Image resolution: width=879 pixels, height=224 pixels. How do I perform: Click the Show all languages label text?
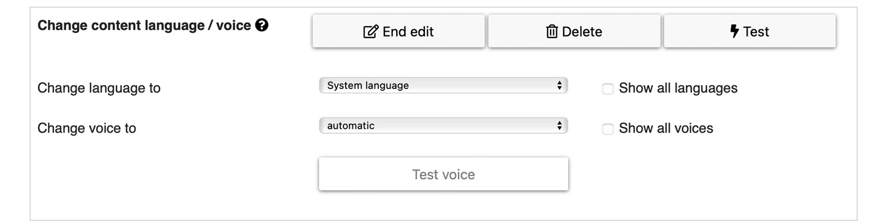coord(678,88)
